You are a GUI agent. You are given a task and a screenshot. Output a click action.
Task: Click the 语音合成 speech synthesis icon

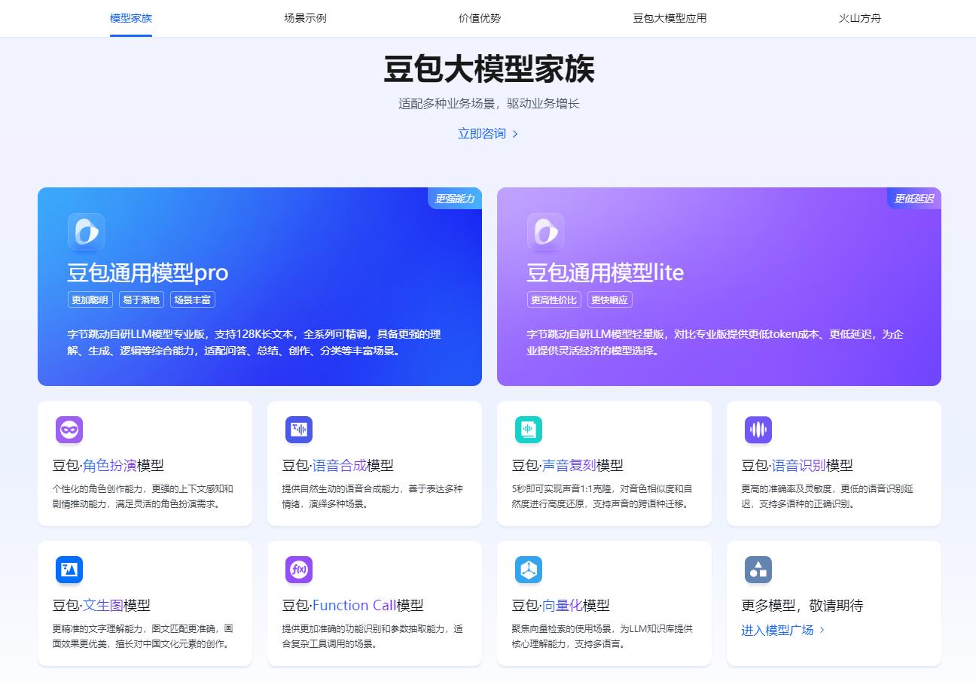click(x=299, y=430)
